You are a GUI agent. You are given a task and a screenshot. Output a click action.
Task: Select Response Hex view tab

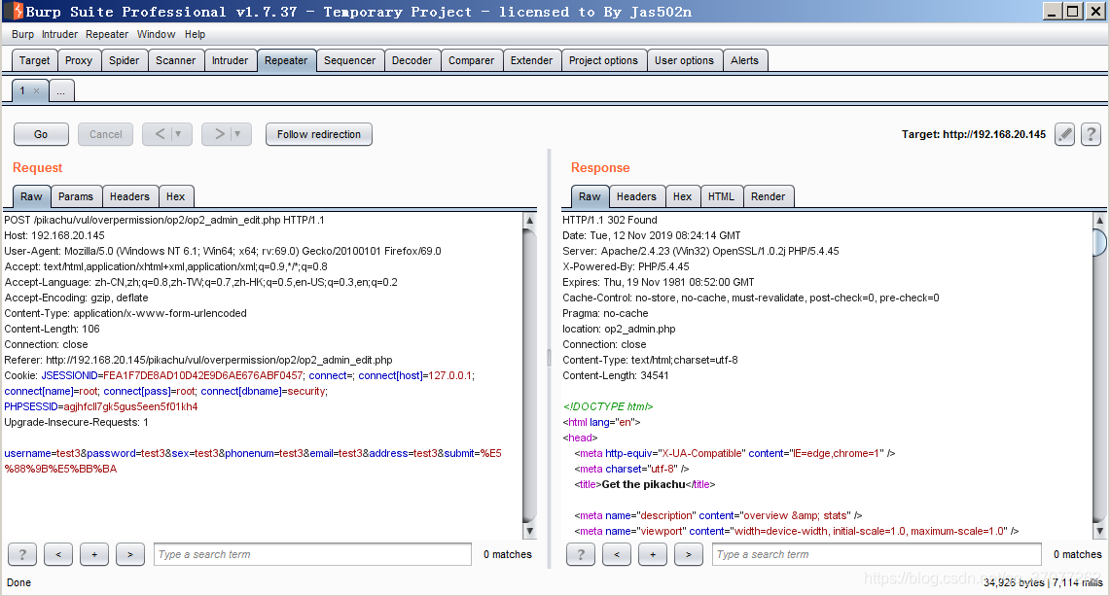(682, 196)
